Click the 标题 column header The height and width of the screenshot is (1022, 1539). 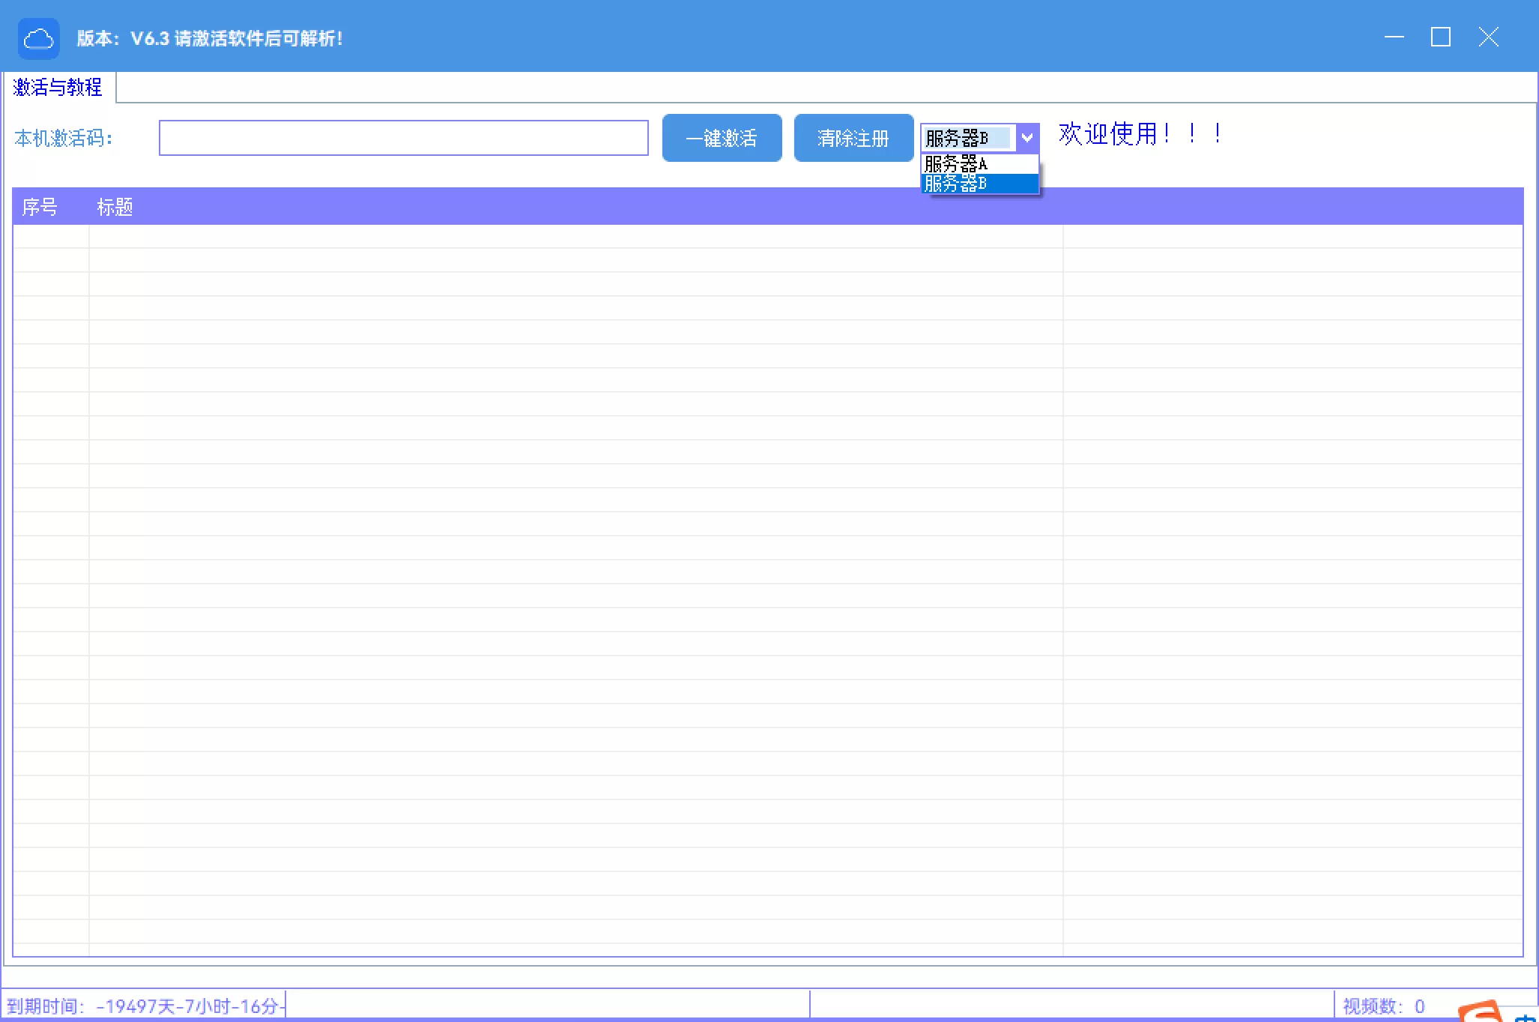tap(115, 207)
